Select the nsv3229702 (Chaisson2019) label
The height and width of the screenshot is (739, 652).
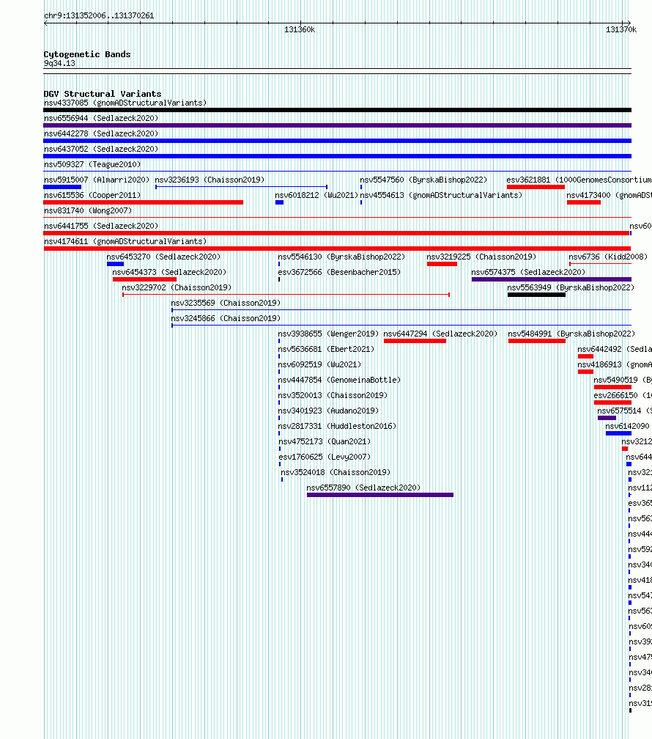(x=177, y=287)
